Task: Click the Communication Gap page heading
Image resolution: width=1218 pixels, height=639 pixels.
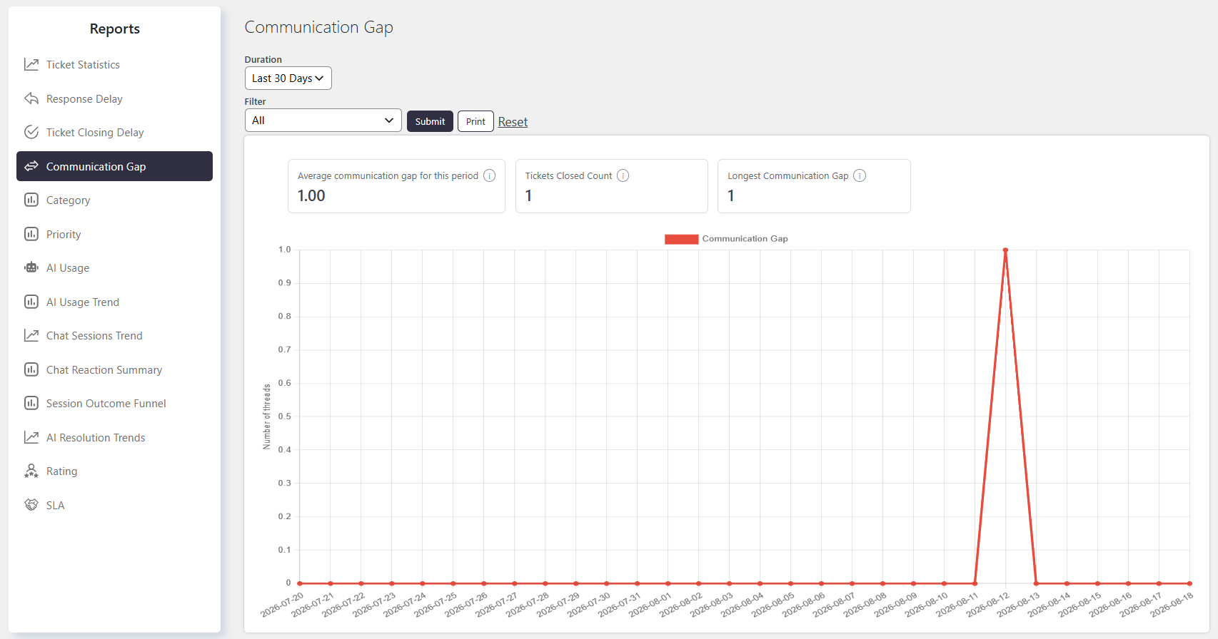Action: tap(319, 27)
